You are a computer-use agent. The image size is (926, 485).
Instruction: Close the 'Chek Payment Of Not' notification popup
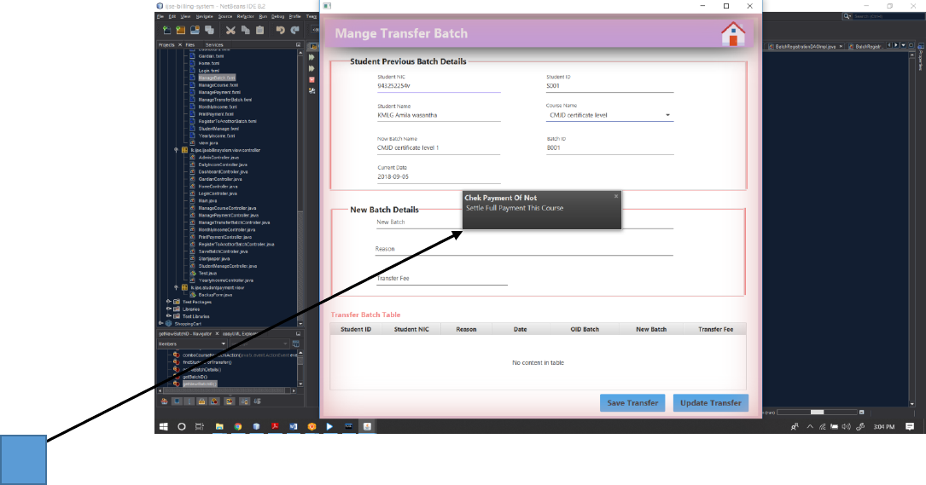click(616, 196)
